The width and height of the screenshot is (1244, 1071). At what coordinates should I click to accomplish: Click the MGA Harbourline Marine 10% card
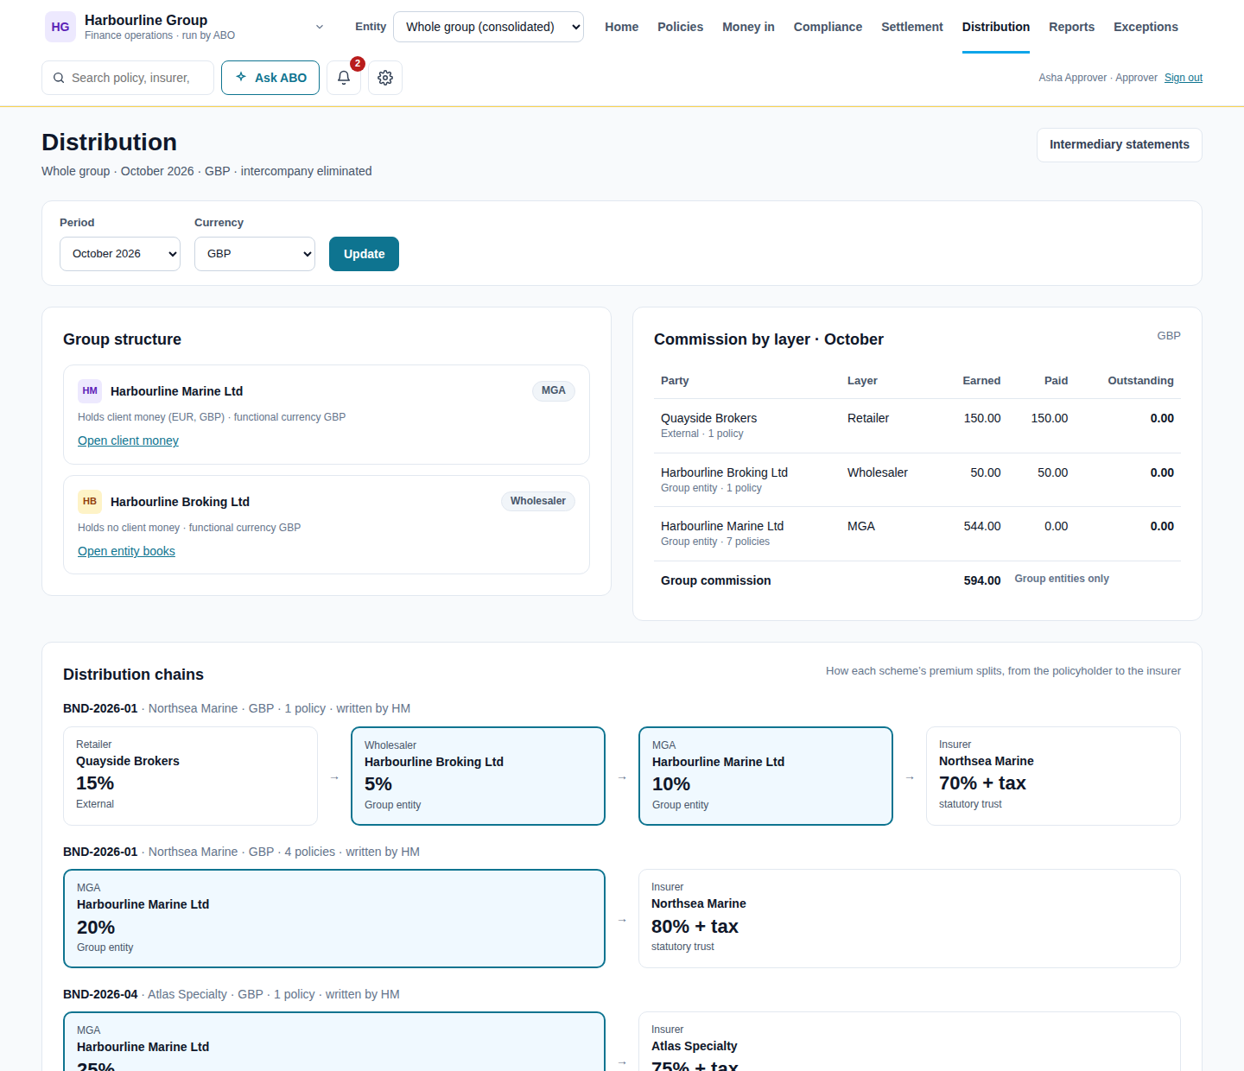pyautogui.click(x=765, y=776)
